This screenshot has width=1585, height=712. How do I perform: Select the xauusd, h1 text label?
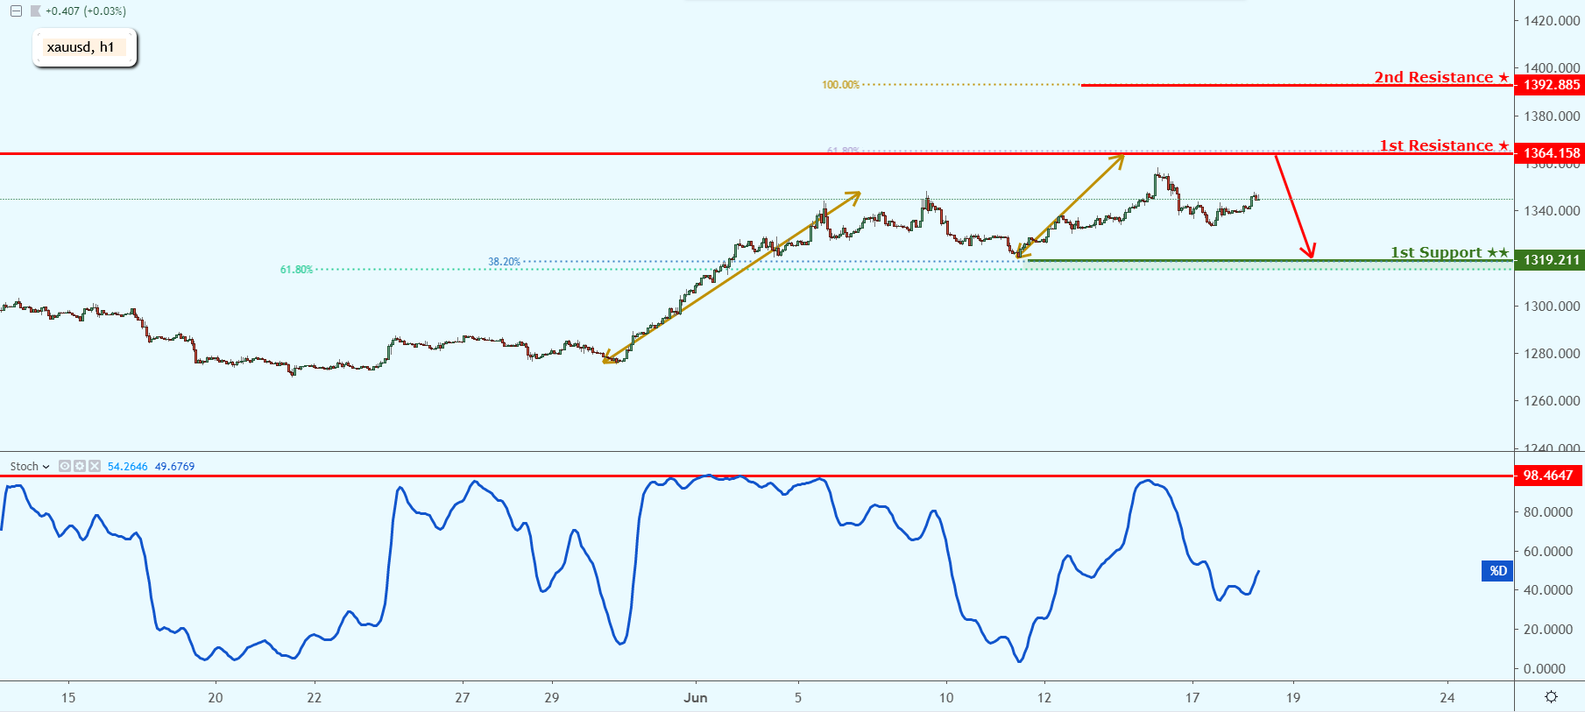pyautogui.click(x=81, y=47)
